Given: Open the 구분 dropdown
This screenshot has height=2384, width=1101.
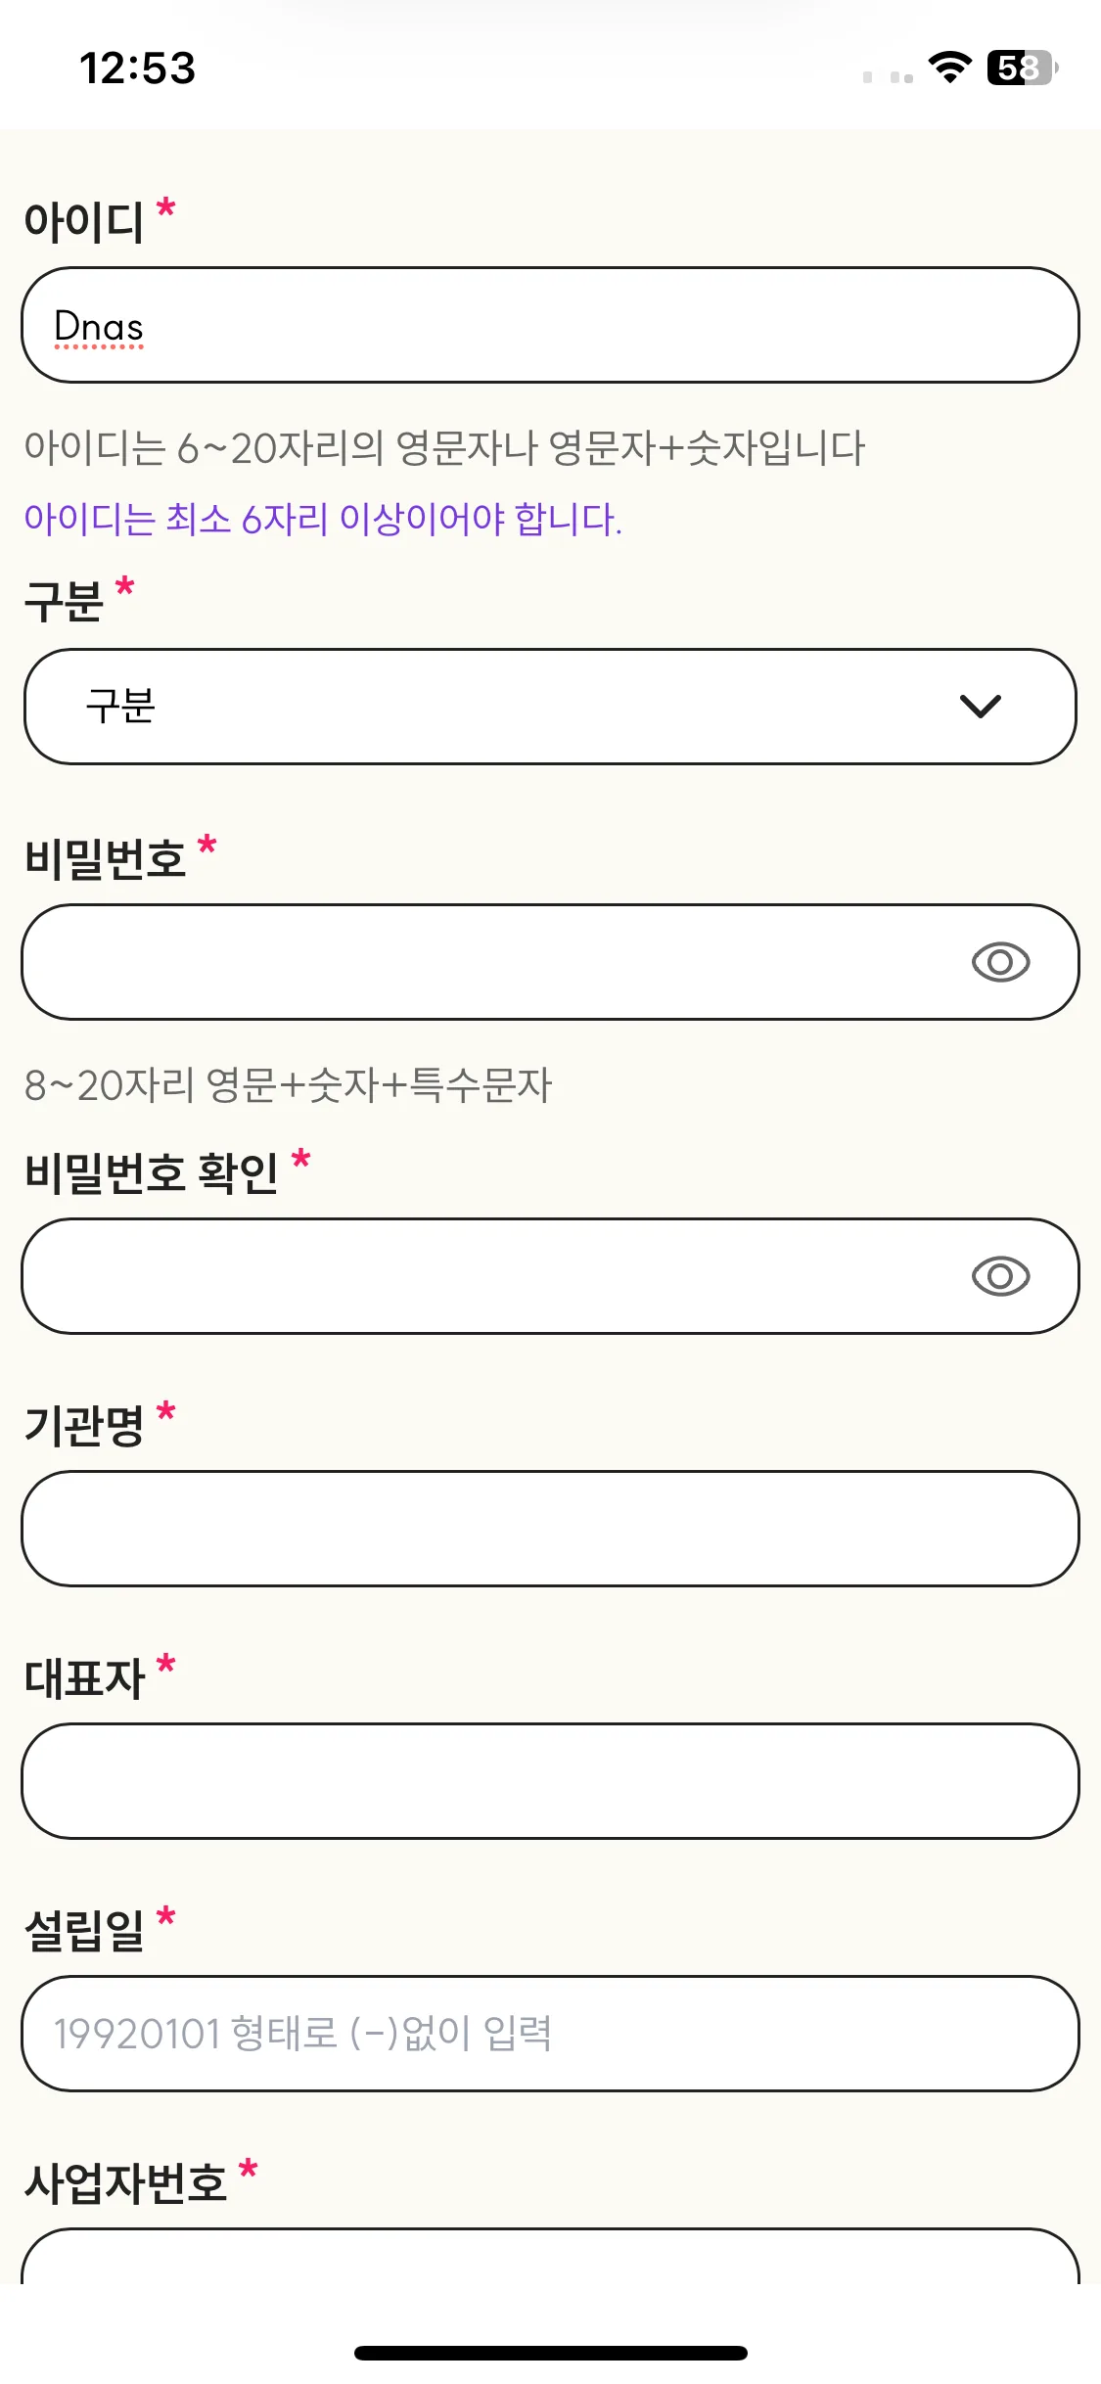Looking at the screenshot, I should (x=550, y=707).
